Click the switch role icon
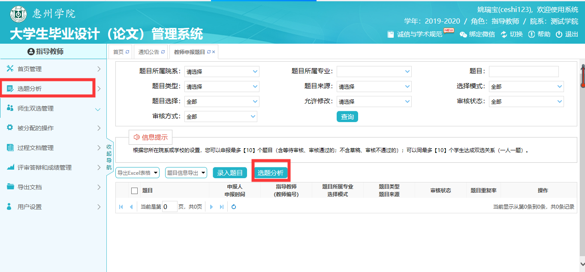This screenshot has height=272, width=585. tap(504, 34)
